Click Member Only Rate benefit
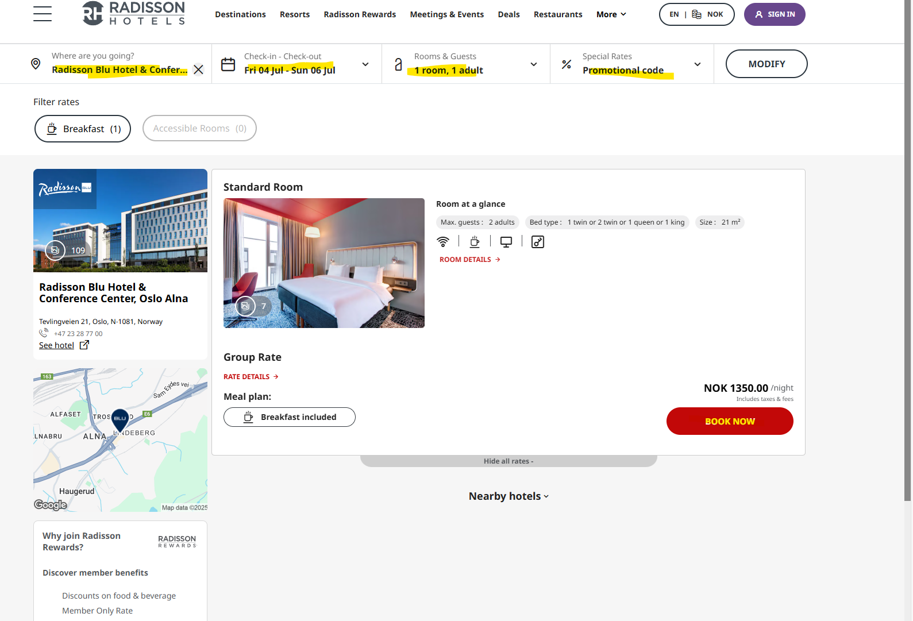The height and width of the screenshot is (621, 913). (97, 611)
